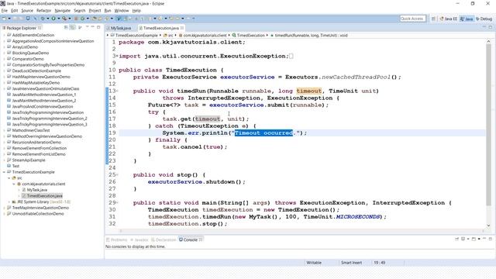The width and height of the screenshot is (496, 279).
Task: Close the TimedExecution.java tab
Action: 182,28
